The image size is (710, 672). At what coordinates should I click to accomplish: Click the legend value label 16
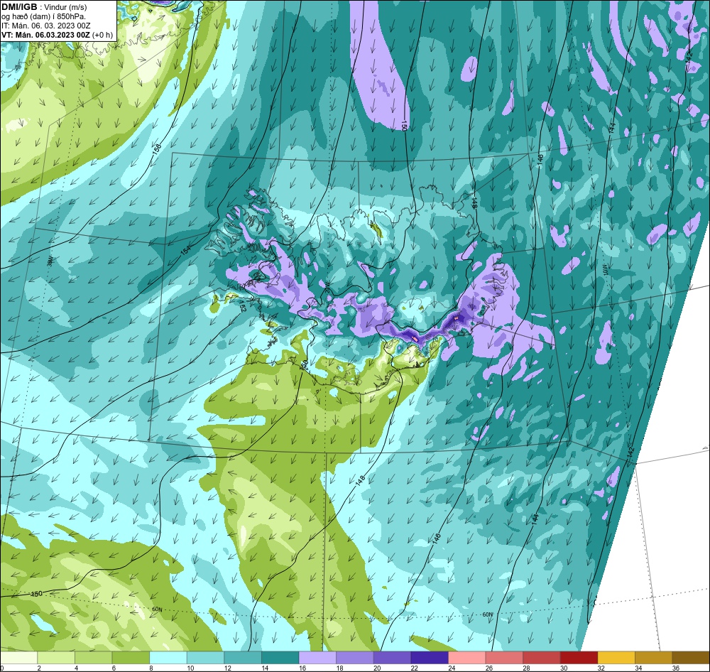tap(302, 668)
